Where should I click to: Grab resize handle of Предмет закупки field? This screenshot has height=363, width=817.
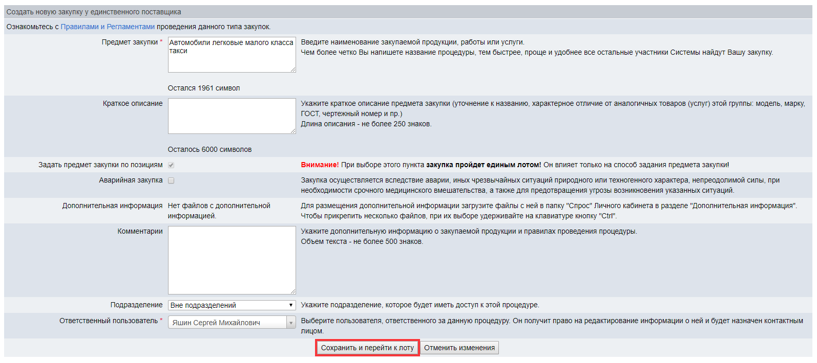pyautogui.click(x=293, y=70)
